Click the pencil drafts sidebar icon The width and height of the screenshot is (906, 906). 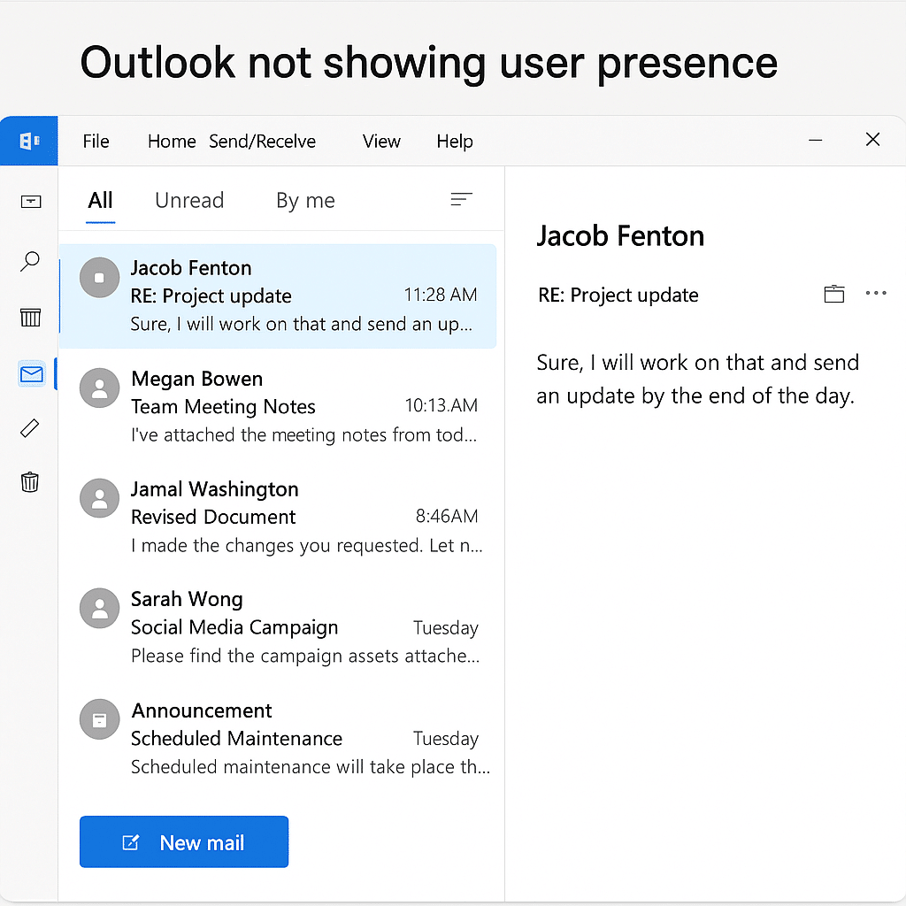30,428
